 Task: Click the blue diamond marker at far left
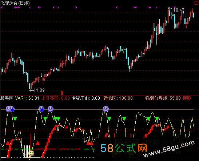[x=12, y=110]
